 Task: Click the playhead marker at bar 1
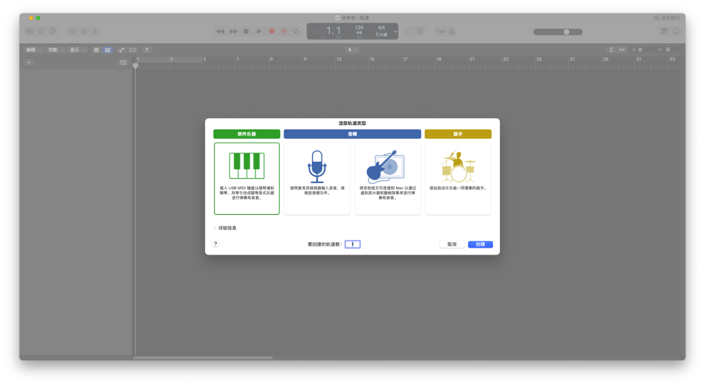click(x=136, y=65)
